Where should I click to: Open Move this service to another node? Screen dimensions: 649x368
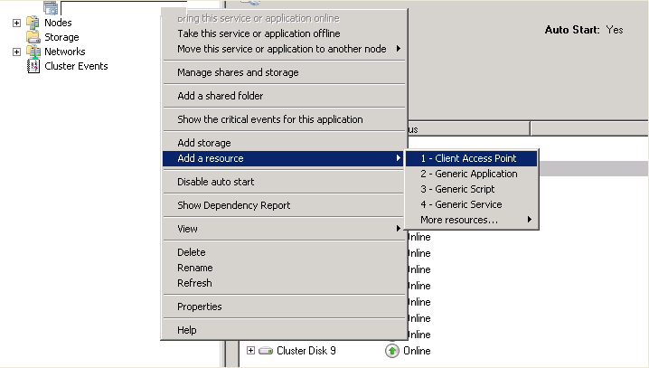tap(281, 49)
